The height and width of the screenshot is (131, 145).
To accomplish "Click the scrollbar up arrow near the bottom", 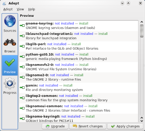I will [x=142, y=118].
